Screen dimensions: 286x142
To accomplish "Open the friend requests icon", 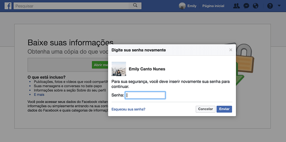I will [x=237, y=6].
